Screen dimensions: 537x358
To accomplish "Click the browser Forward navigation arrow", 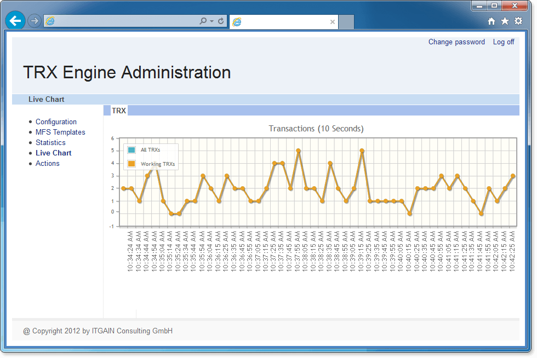I will 33,20.
